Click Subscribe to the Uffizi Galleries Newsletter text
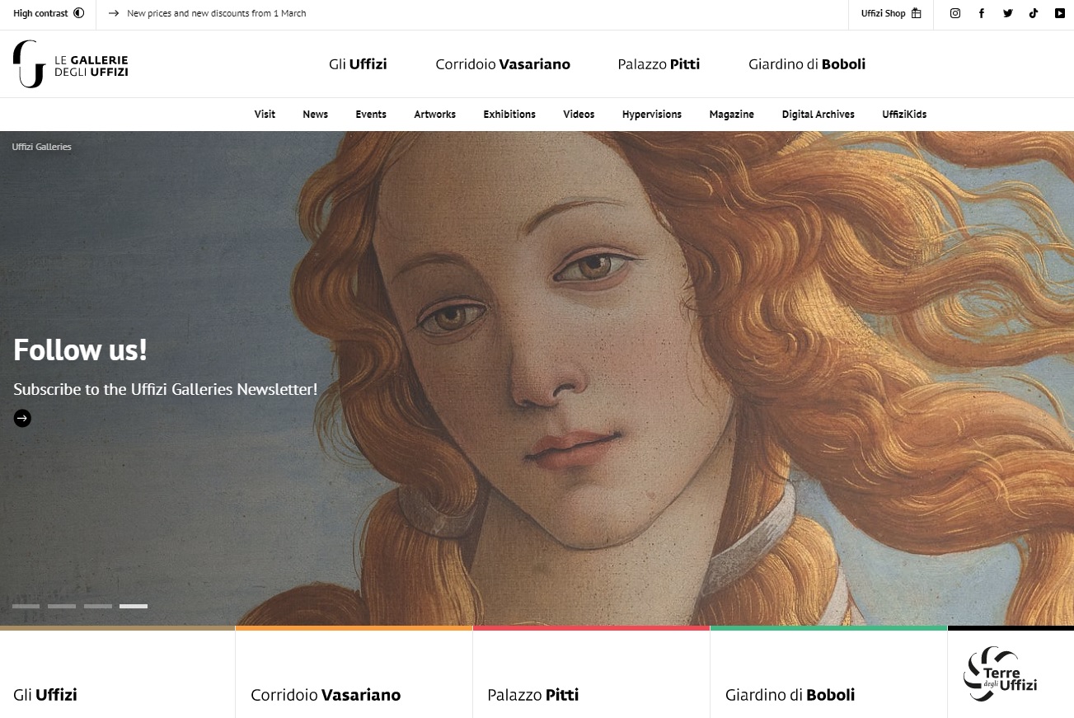 tap(166, 389)
